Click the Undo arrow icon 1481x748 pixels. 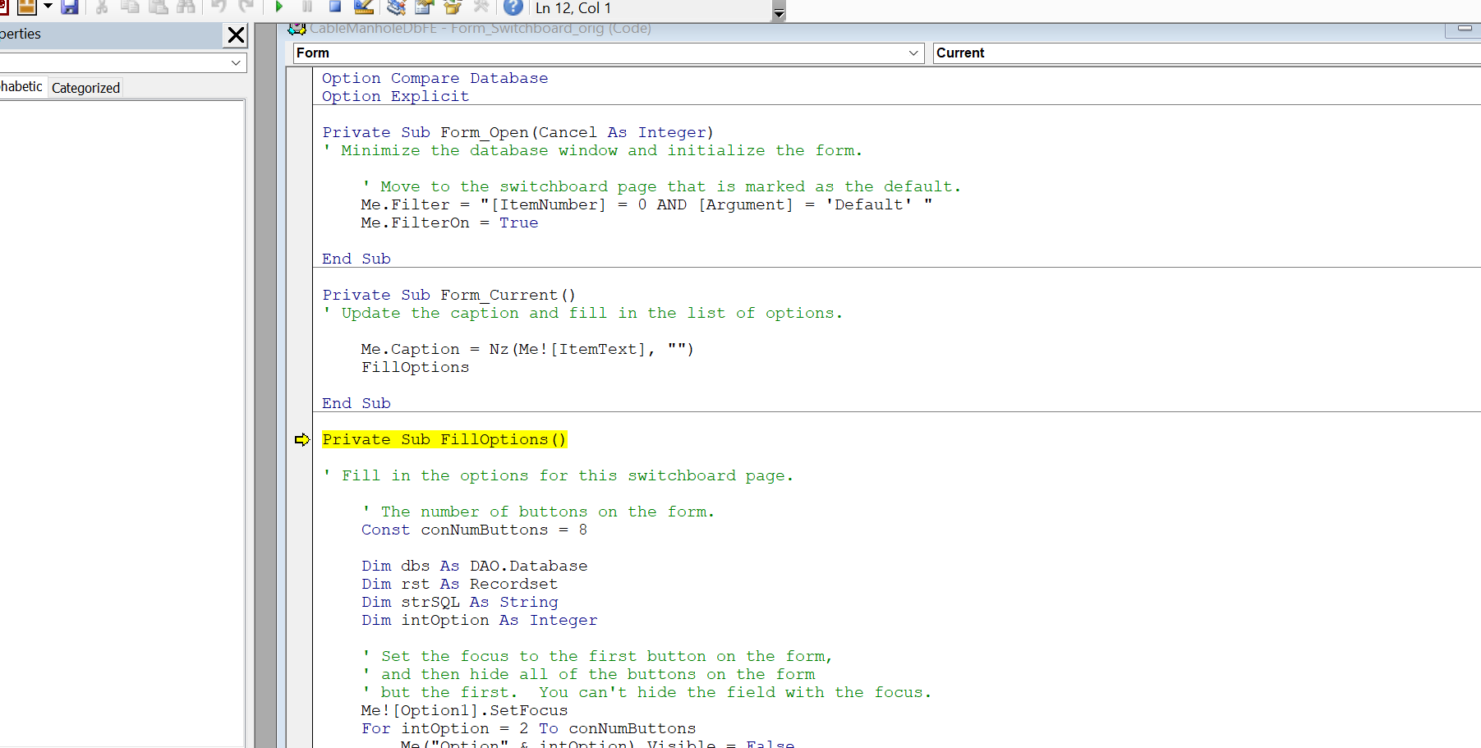(218, 7)
